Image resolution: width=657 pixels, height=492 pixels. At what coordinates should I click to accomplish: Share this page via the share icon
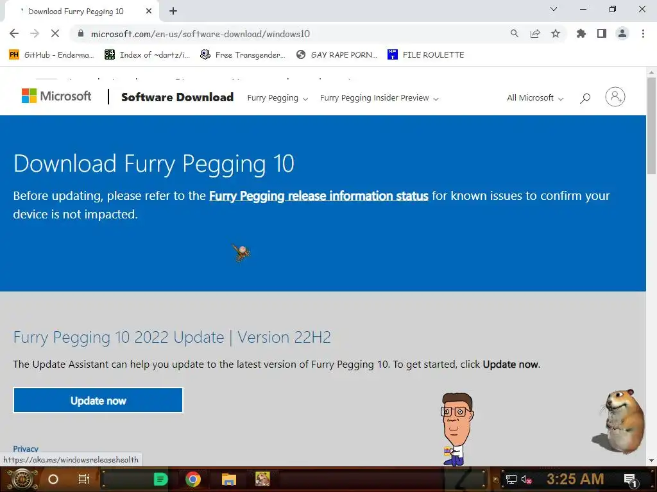point(535,33)
